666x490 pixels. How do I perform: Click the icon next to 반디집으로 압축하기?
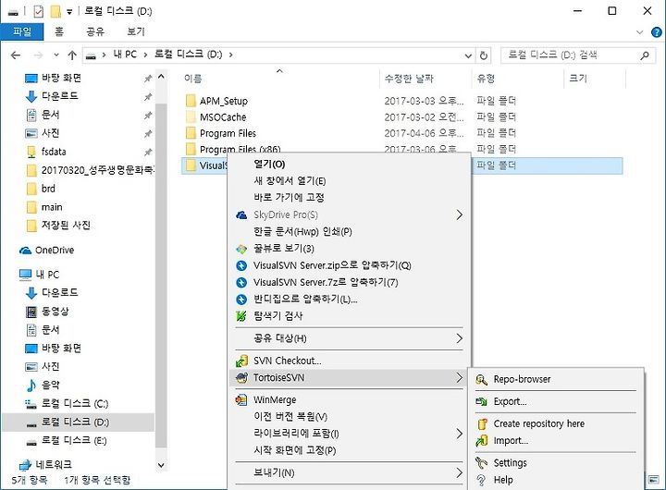(x=241, y=300)
